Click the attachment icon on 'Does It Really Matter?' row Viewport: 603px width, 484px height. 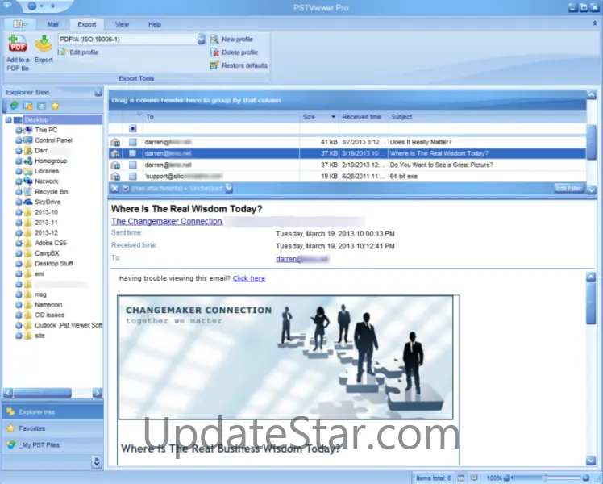pos(115,142)
